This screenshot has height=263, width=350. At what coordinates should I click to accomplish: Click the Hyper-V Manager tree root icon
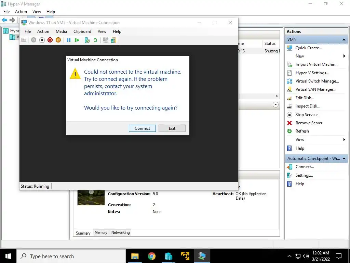(6, 31)
